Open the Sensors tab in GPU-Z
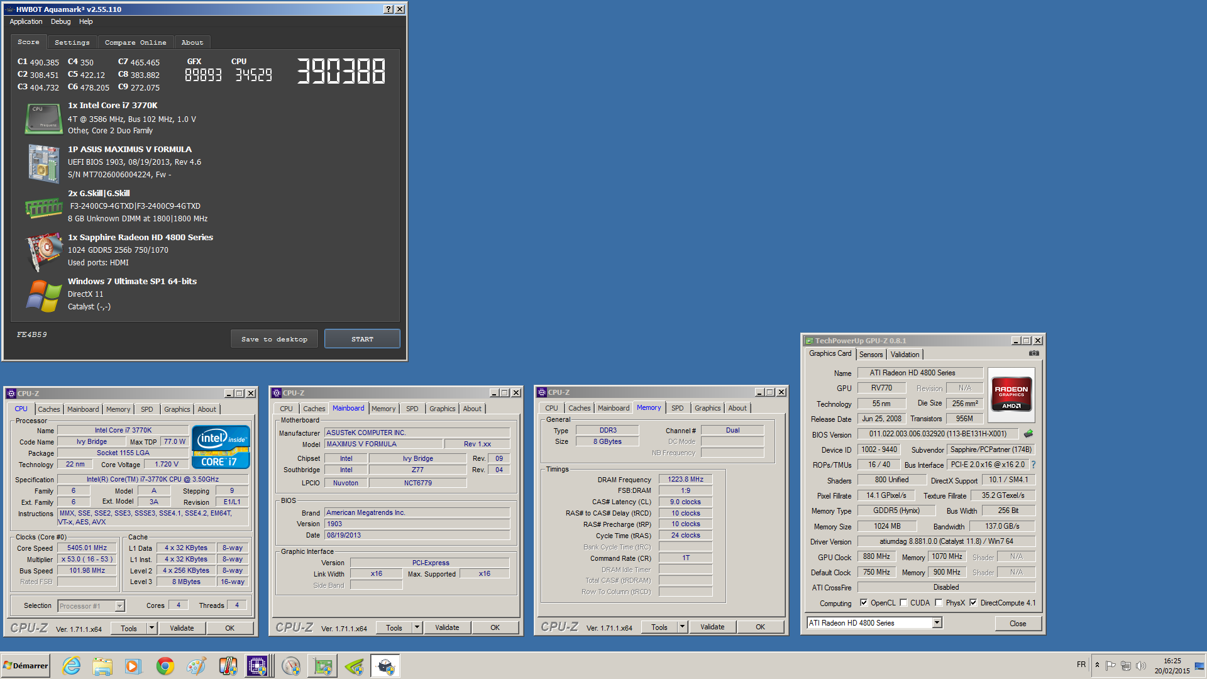Viewport: 1207px width, 679px height. [871, 355]
